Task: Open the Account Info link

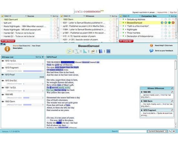Action: [x=162, y=12]
